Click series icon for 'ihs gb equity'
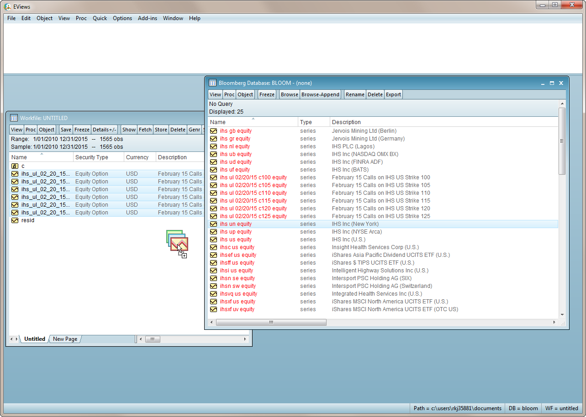This screenshot has width=586, height=417. (x=213, y=131)
